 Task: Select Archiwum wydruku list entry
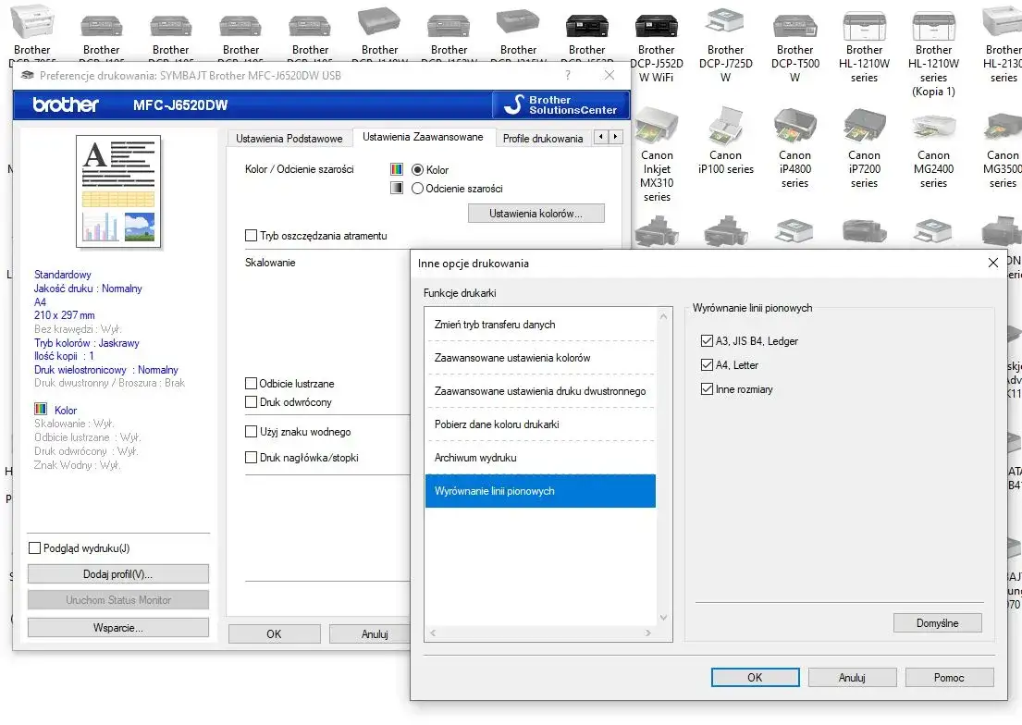click(540, 457)
